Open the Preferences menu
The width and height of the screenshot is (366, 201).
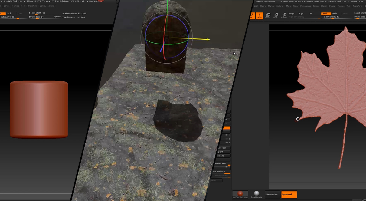(x=306, y=6)
